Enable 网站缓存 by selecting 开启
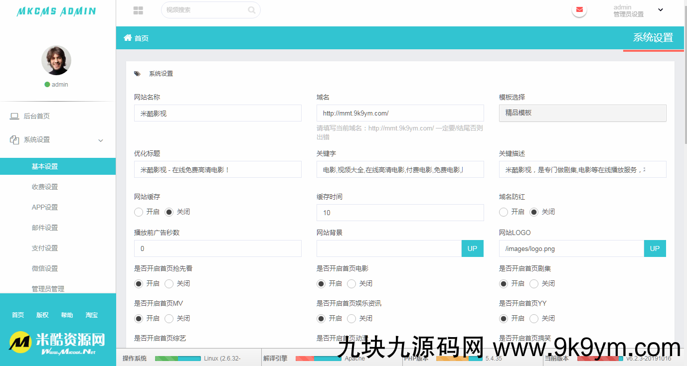This screenshot has width=687, height=366. pos(138,212)
